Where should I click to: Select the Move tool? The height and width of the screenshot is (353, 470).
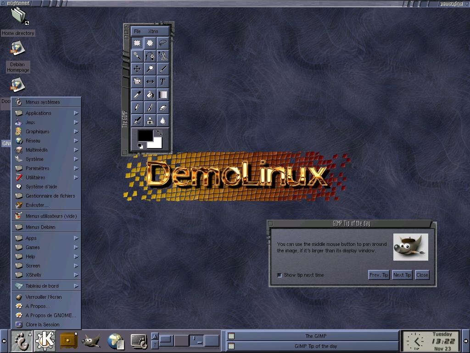tap(137, 69)
